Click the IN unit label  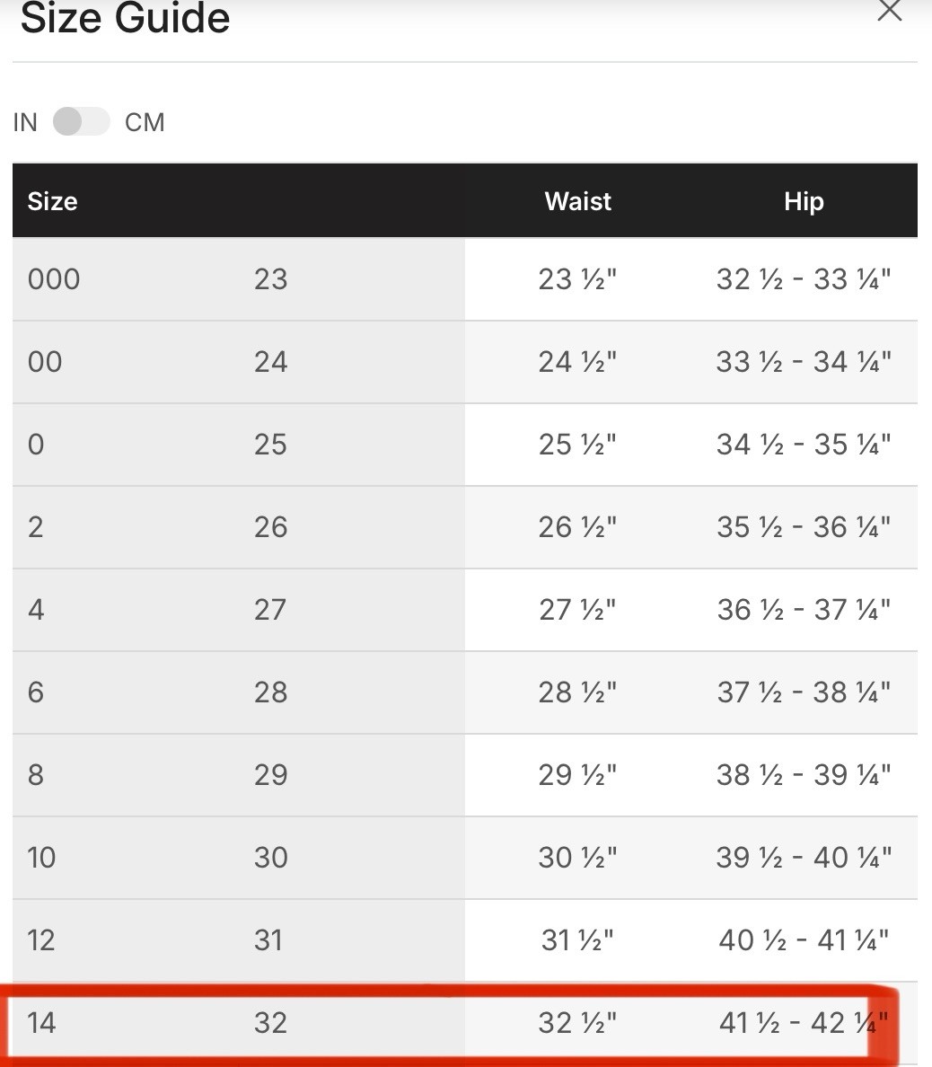pos(25,122)
